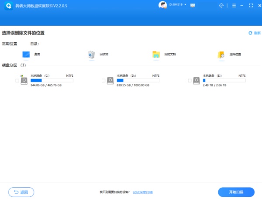Click the Try Deep Scan (试试深度扫描) link
262x199 pixels.
pyautogui.click(x=142, y=192)
